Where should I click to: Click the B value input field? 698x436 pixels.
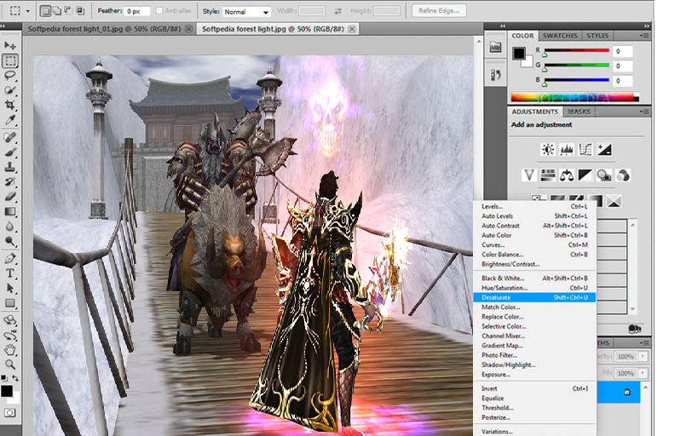click(622, 81)
